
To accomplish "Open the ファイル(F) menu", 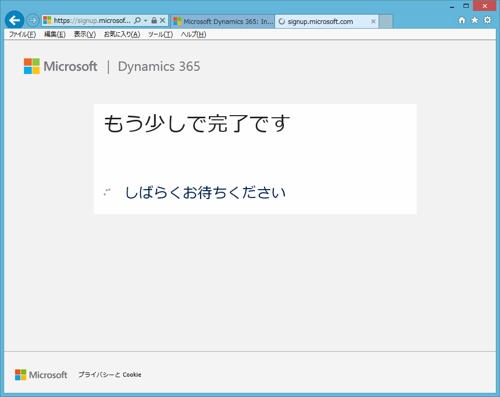I will [x=22, y=34].
